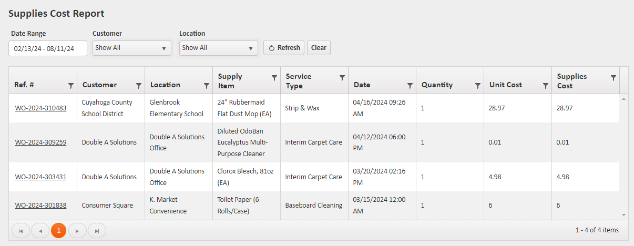The width and height of the screenshot is (634, 246).
Task: Expand the Location filter dropdown
Action: (218, 48)
